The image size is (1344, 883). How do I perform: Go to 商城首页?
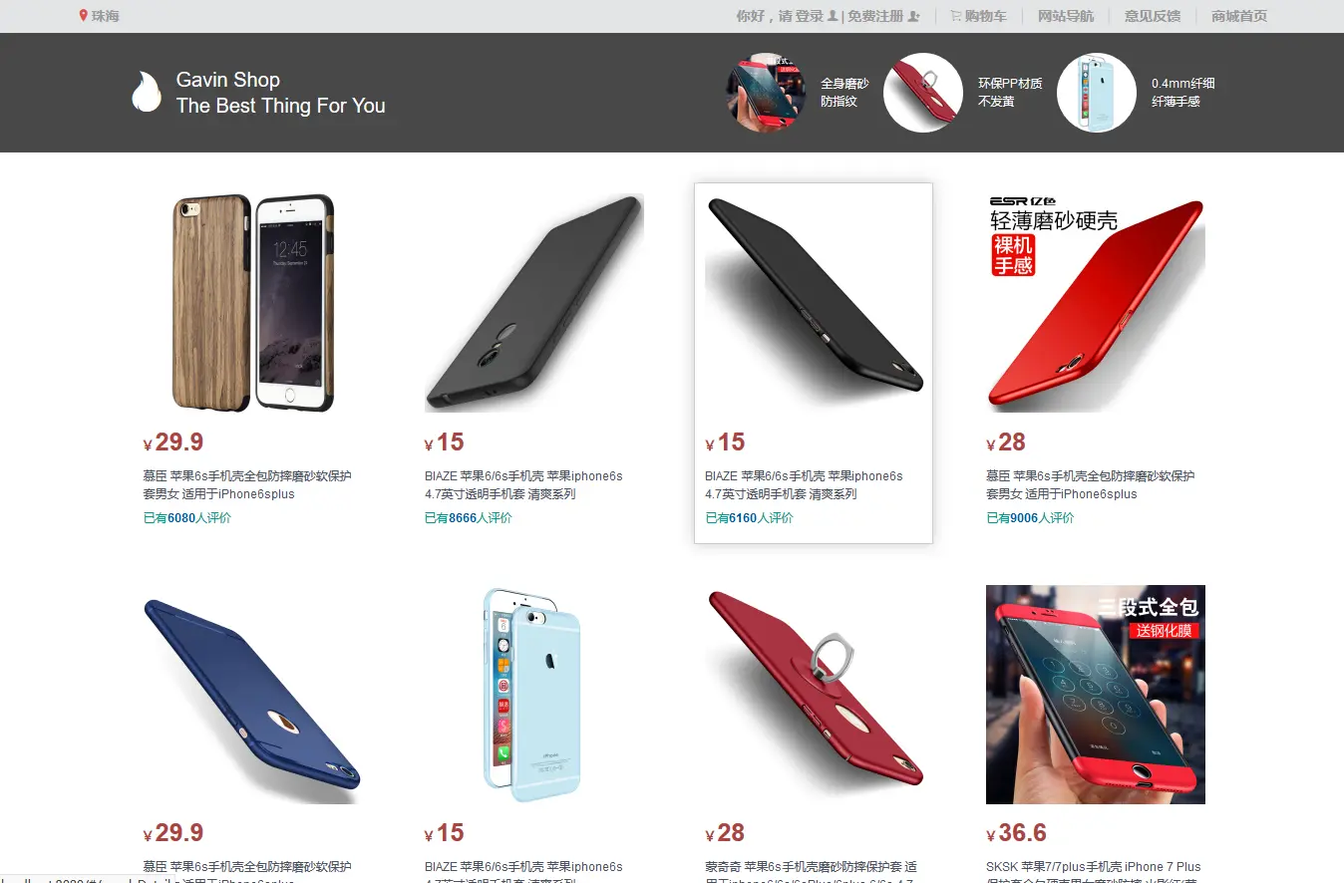coord(1239,16)
